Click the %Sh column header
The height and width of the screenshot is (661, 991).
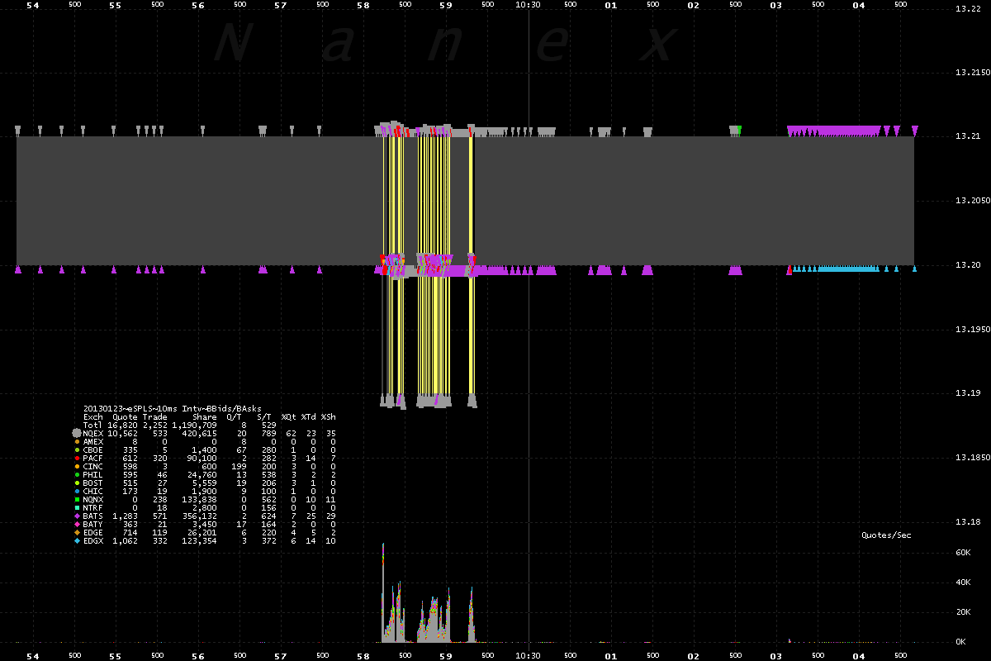pyautogui.click(x=328, y=417)
